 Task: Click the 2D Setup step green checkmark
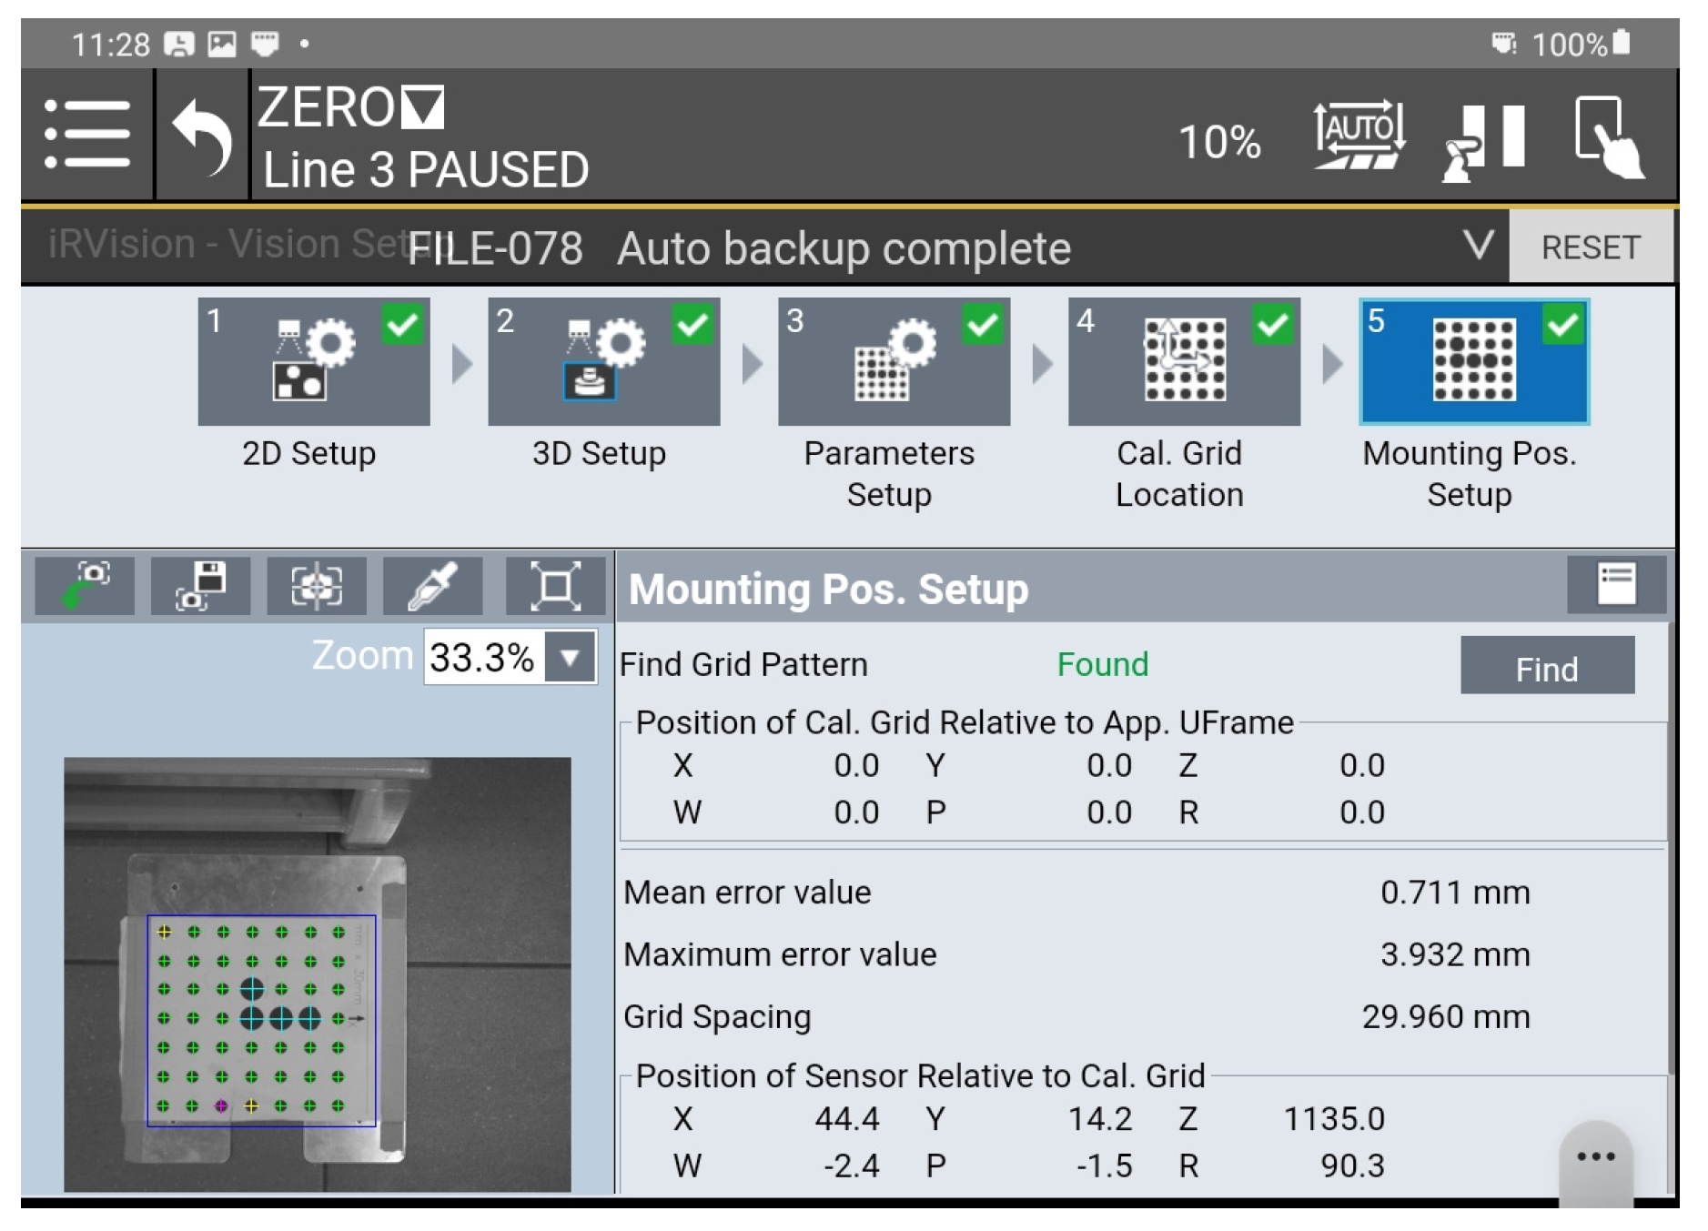[402, 325]
